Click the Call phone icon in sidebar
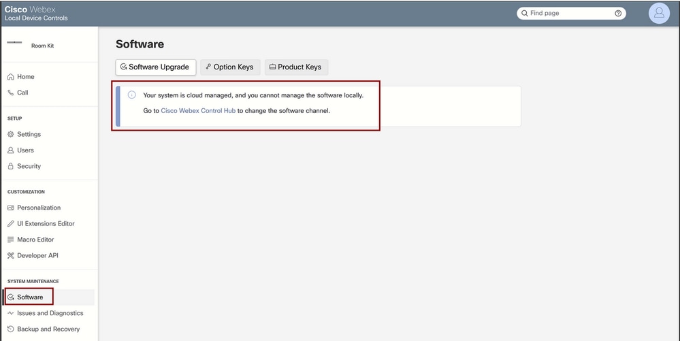680x341 pixels. click(11, 93)
